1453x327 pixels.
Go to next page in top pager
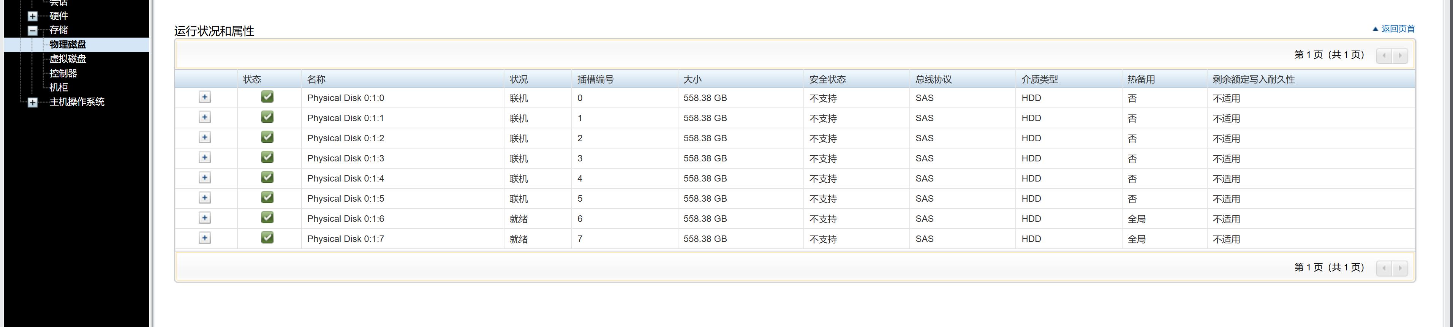click(x=1400, y=55)
